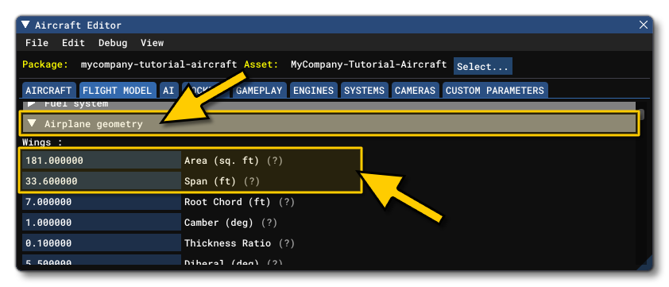
Task: Click the Package name mycompany-tutorial-aircraft
Action: click(159, 64)
